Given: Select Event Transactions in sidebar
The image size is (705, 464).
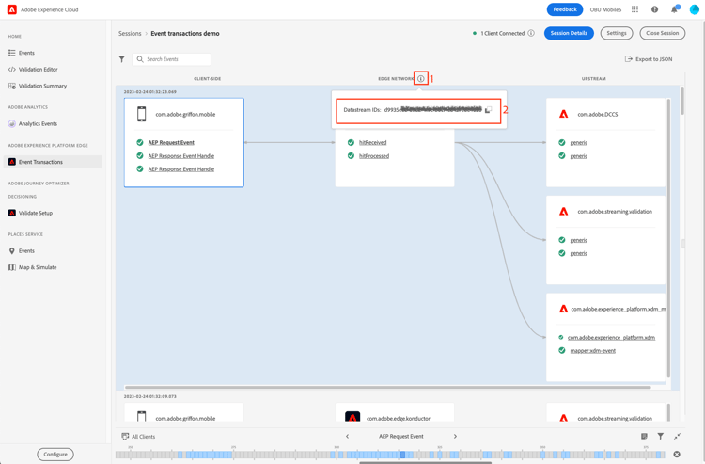Looking at the screenshot, I should pyautogui.click(x=53, y=162).
